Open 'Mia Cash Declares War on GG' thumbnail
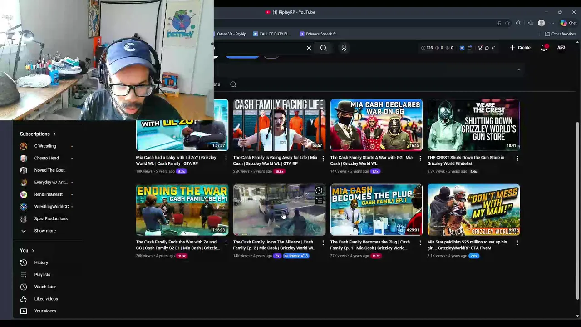Image resolution: width=581 pixels, height=327 pixels. [376, 125]
